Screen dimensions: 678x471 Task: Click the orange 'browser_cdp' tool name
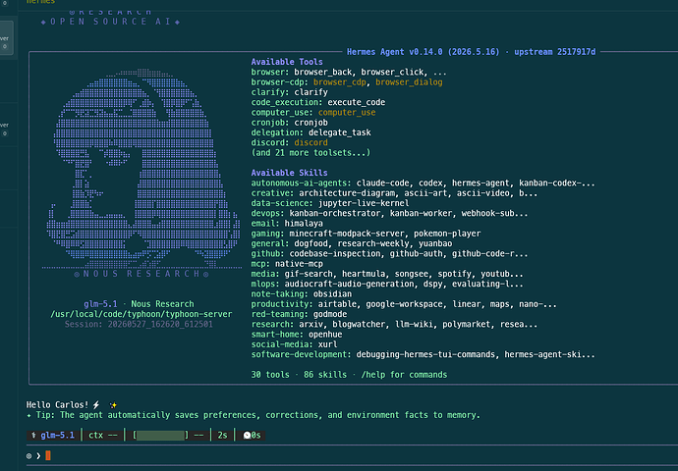pyautogui.click(x=339, y=82)
